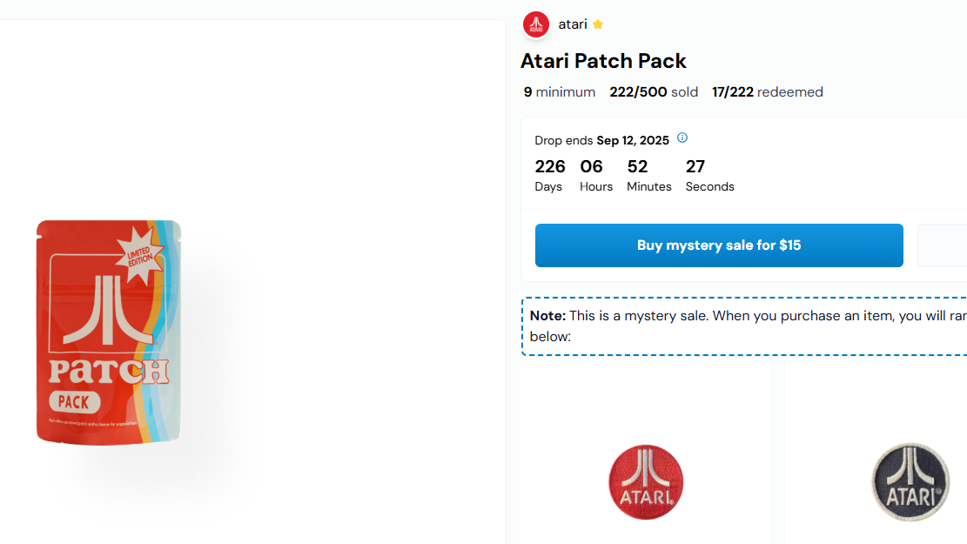967x544 pixels.
Task: Click the 9 minimum label
Action: [x=559, y=91]
